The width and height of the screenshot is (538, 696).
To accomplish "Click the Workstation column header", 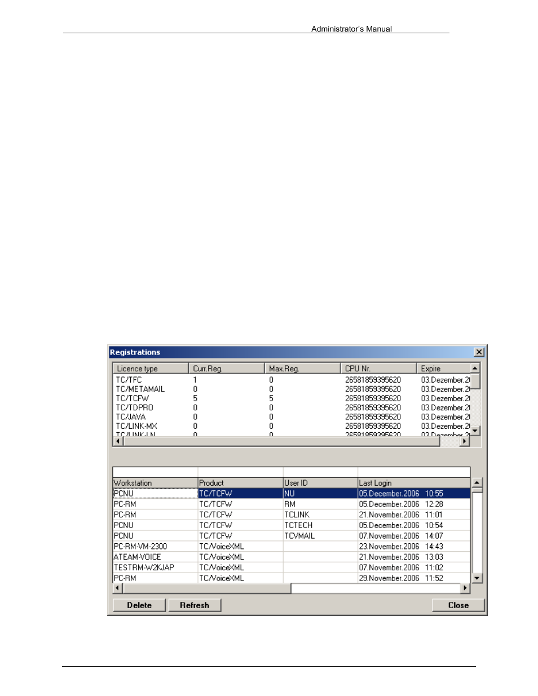I will click(x=155, y=483).
